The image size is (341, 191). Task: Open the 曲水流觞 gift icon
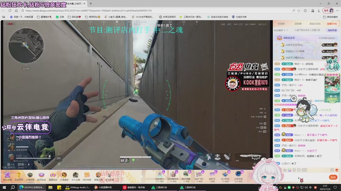point(7,176)
